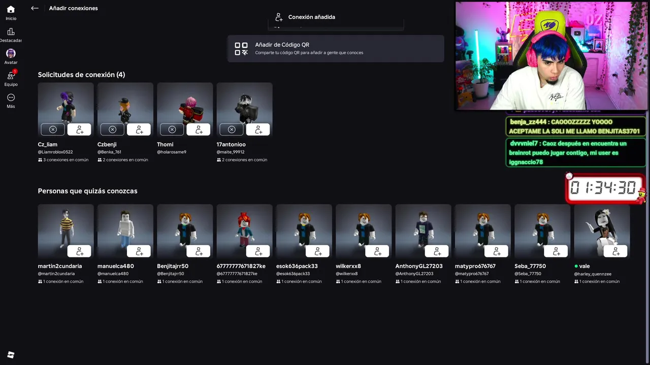Image resolution: width=650 pixels, height=365 pixels.
Task: Click the matypro676767 display name
Action: pos(475,266)
